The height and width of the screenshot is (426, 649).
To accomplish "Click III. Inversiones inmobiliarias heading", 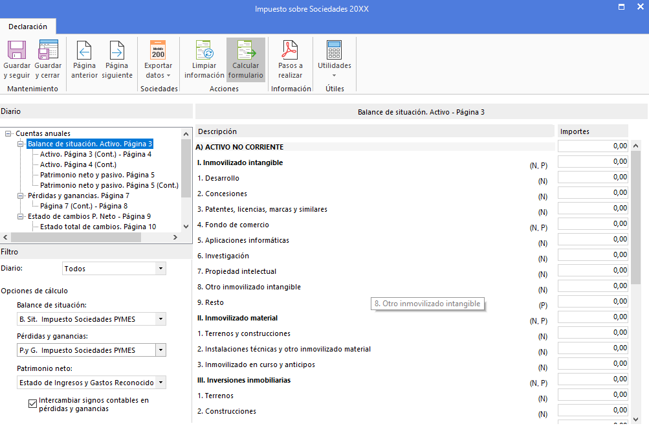I will pyautogui.click(x=244, y=381).
